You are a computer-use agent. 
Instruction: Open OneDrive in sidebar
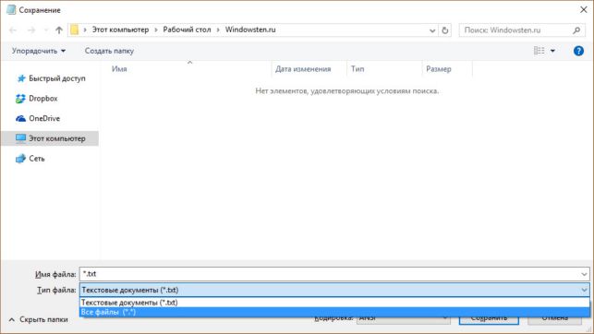point(38,118)
